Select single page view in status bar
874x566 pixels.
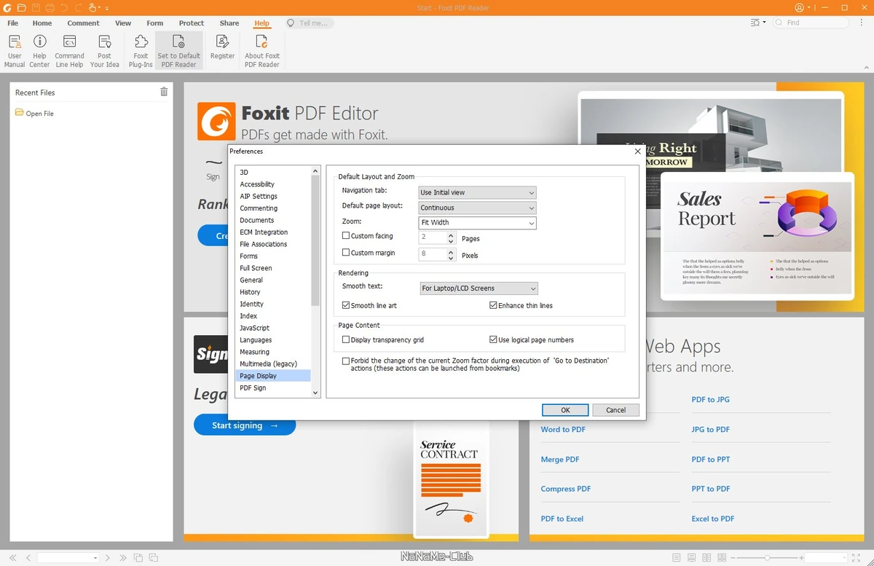pos(677,558)
